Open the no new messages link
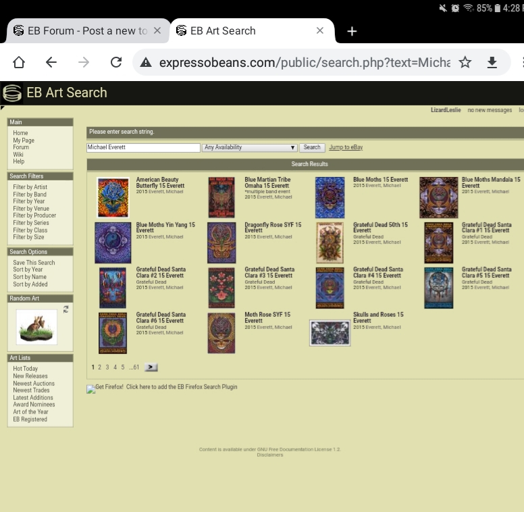The width and height of the screenshot is (524, 512). pyautogui.click(x=490, y=110)
